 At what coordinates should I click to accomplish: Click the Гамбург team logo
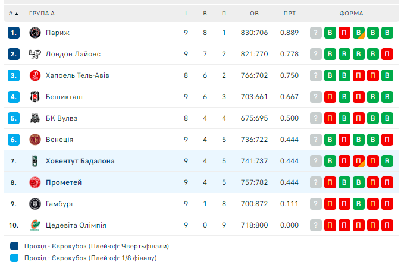coord(35,204)
